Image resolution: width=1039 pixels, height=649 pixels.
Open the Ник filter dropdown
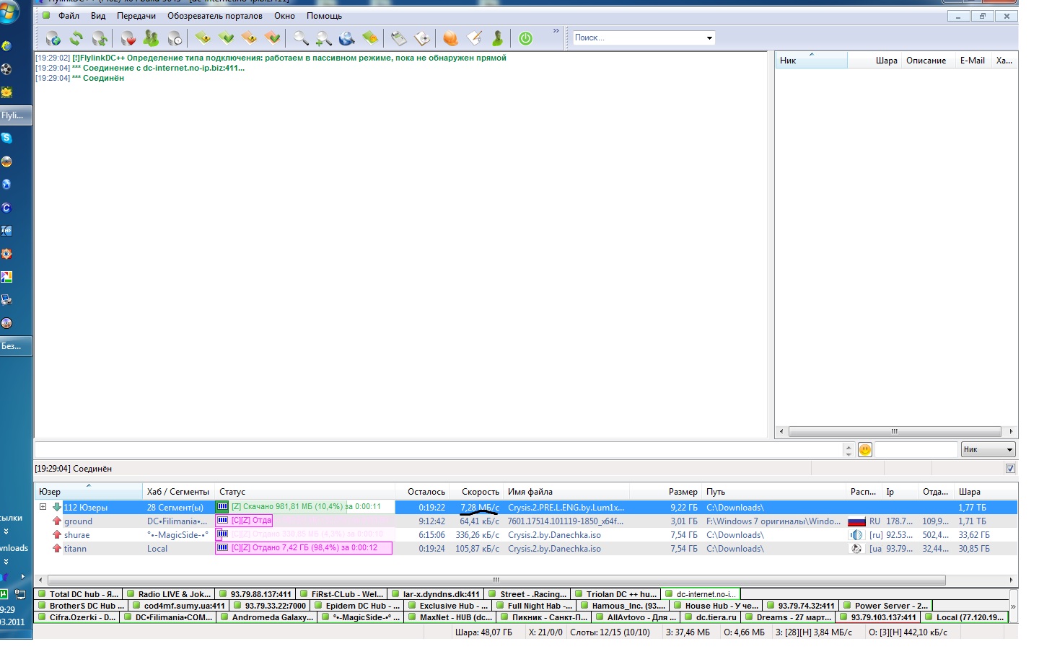(988, 450)
